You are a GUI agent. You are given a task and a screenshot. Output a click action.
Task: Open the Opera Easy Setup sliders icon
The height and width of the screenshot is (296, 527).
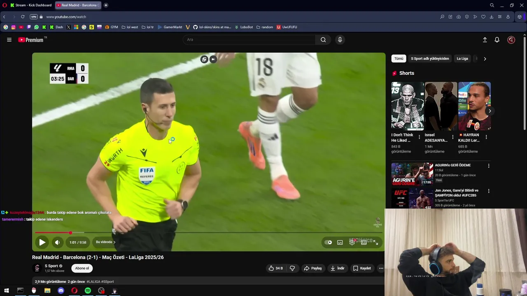[x=500, y=17]
